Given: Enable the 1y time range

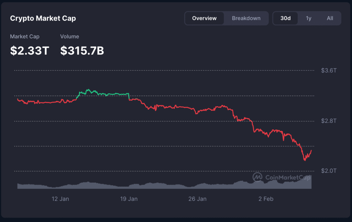Looking at the screenshot, I should coord(308,18).
